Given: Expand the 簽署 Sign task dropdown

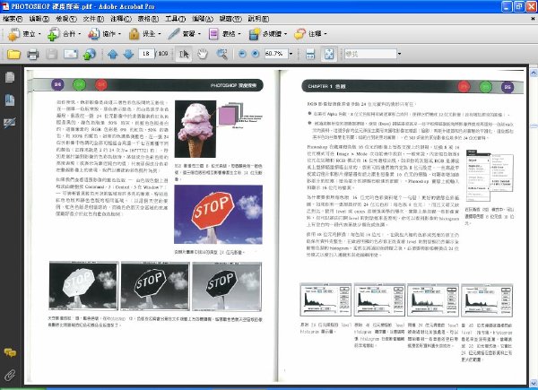Looking at the screenshot, I should (x=199, y=34).
